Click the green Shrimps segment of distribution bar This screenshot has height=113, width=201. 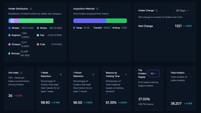36,21
